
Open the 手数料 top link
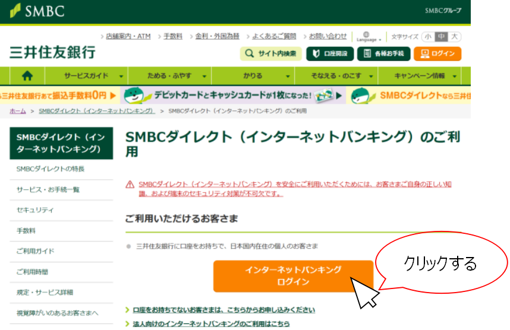click(x=173, y=36)
